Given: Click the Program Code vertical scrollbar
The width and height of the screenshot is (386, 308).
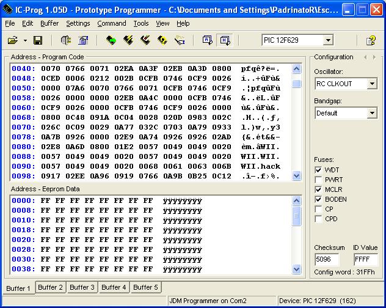Looking at the screenshot, I should [297, 122].
